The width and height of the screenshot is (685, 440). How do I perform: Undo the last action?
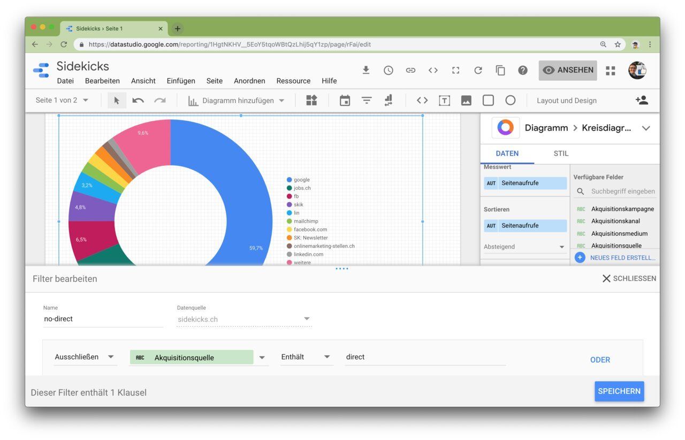(x=138, y=101)
